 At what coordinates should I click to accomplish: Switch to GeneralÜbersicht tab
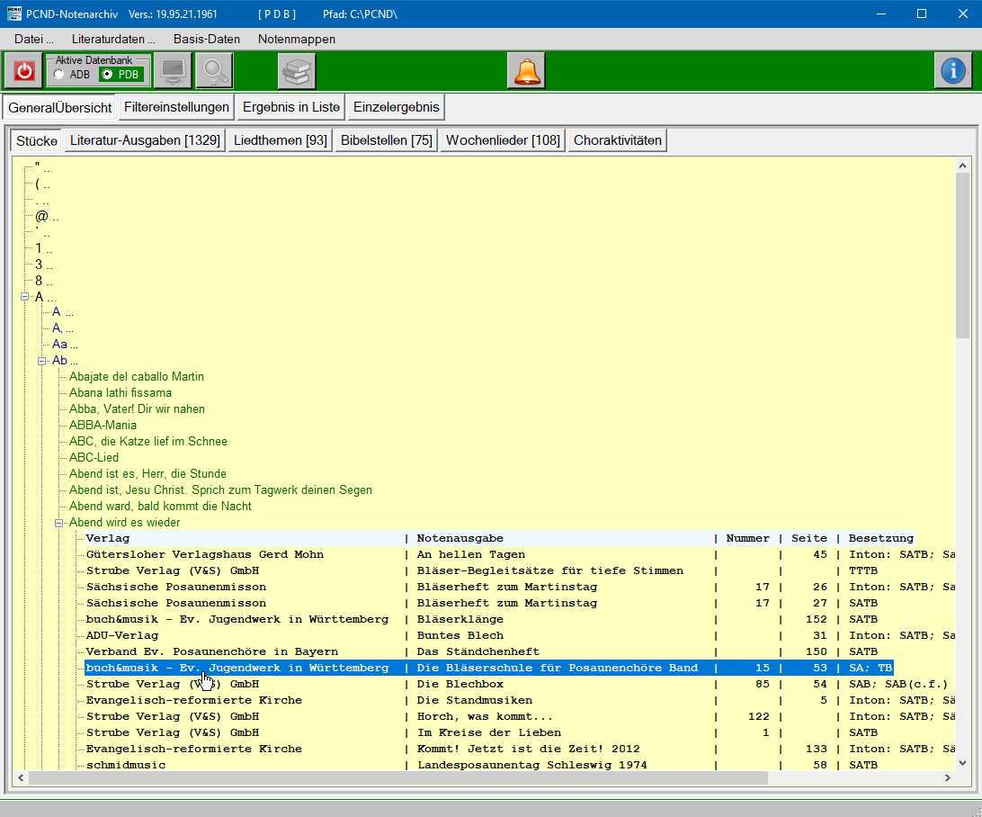click(59, 107)
